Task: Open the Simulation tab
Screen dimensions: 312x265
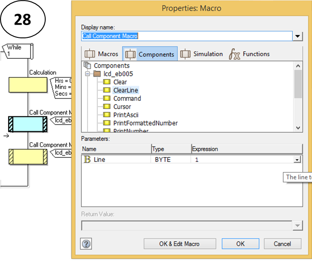Action: coord(201,54)
